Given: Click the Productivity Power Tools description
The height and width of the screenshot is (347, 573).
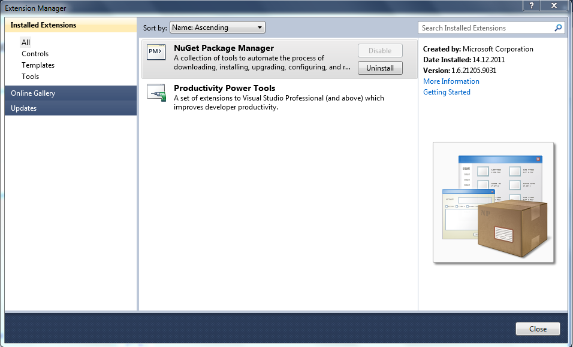Looking at the screenshot, I should pyautogui.click(x=279, y=102).
